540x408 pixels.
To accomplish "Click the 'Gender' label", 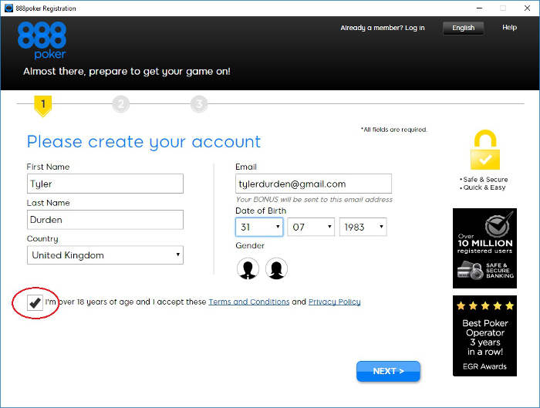I will (250, 245).
